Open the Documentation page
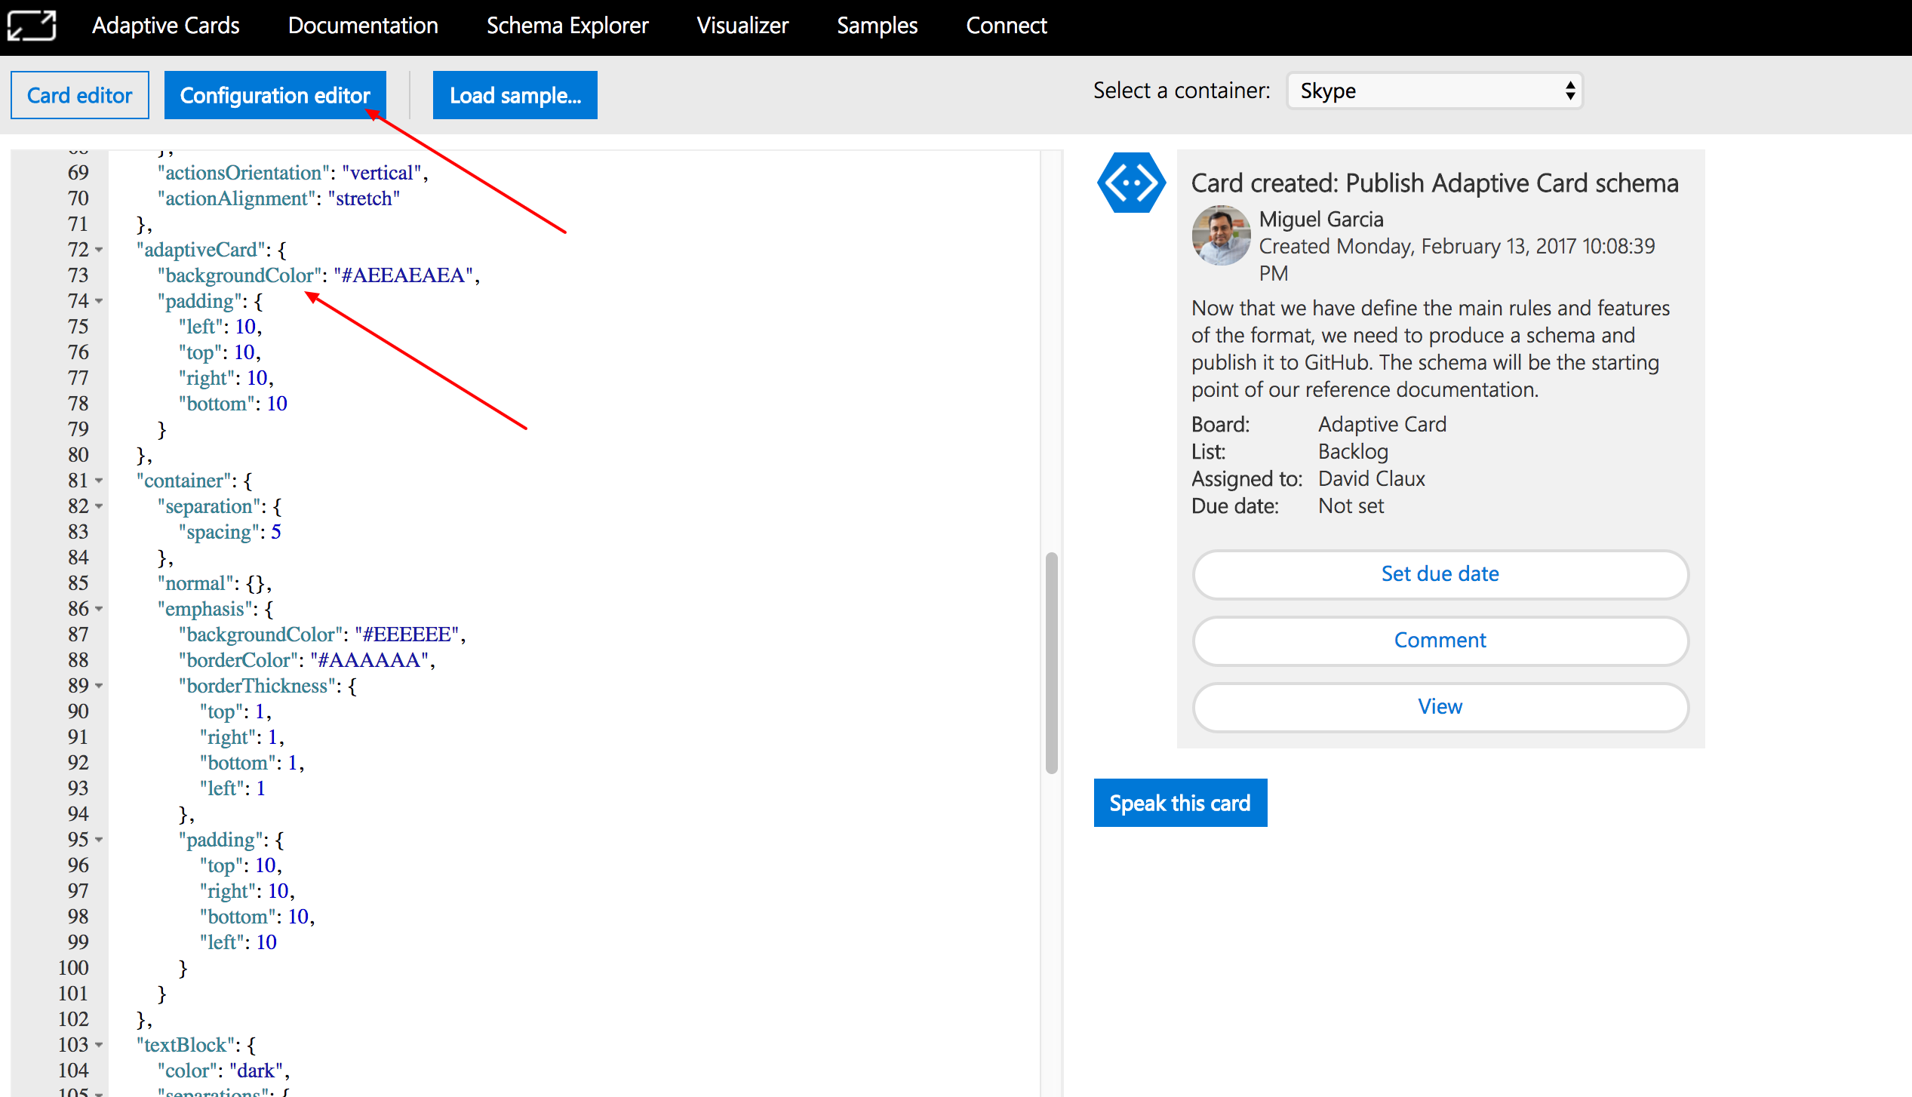 pos(363,25)
